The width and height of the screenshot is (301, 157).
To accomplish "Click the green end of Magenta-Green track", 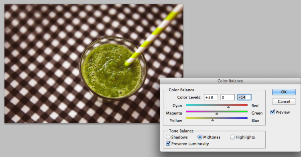I will 246,111.
